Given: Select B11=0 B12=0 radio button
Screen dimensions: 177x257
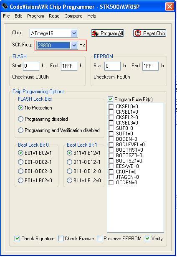Looking at the screenshot, I should (69, 171).
